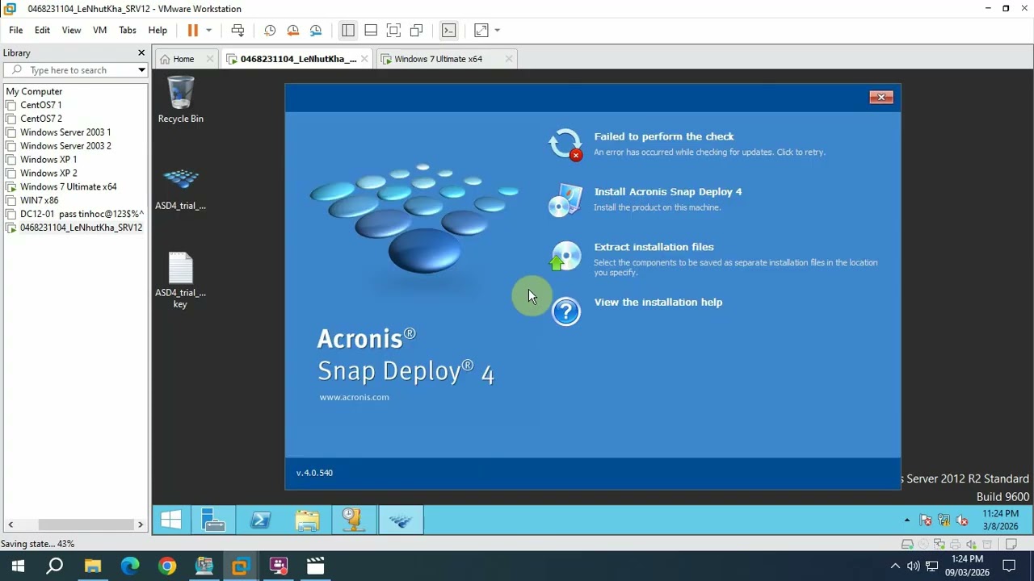Click View the installation help link

pos(658,303)
